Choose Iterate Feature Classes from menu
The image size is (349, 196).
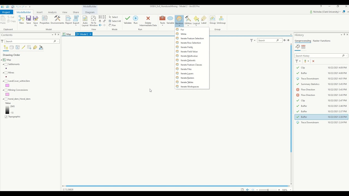coord(192,65)
